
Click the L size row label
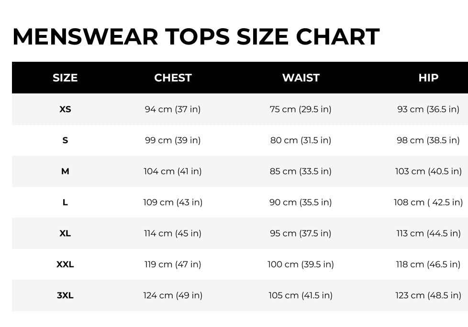pyautogui.click(x=65, y=203)
